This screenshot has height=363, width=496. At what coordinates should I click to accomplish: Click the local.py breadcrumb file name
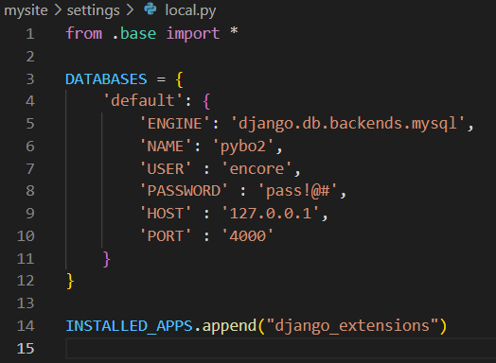191,10
